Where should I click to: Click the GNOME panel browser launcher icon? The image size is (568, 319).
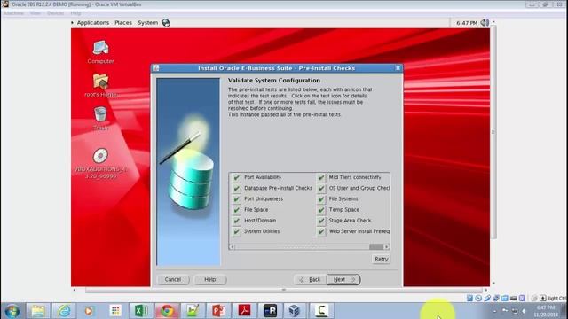point(166,23)
